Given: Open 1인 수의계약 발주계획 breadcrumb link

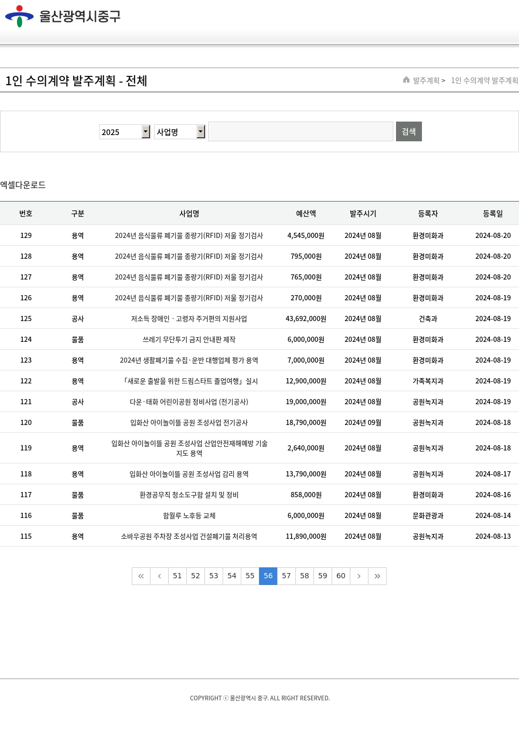Looking at the screenshot, I should pos(485,81).
